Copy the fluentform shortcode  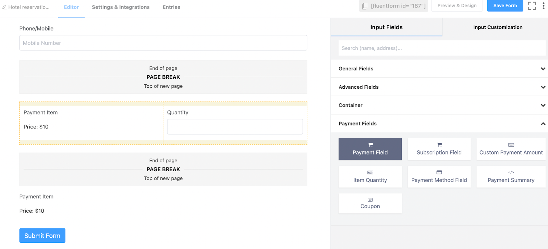click(394, 6)
